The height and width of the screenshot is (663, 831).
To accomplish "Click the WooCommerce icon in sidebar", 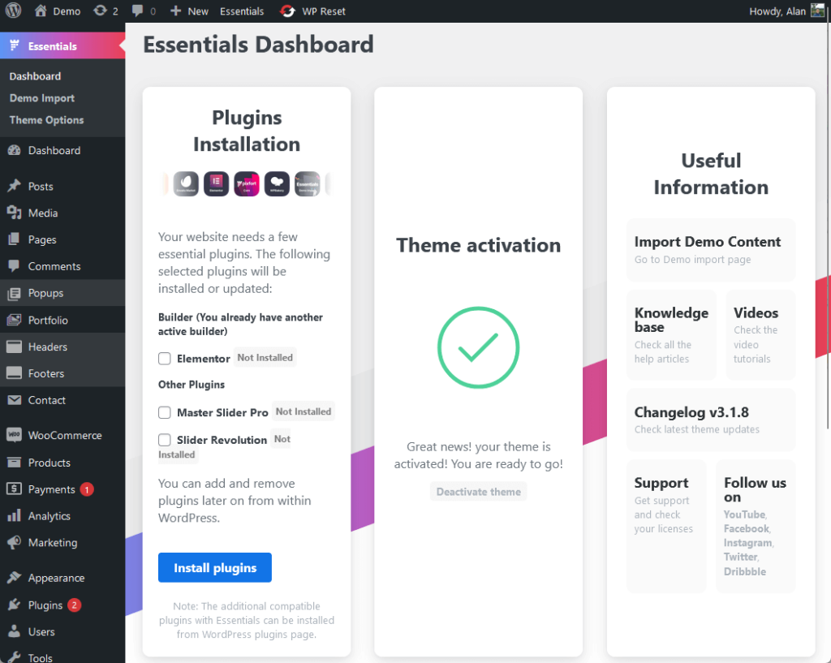I will click(15, 435).
